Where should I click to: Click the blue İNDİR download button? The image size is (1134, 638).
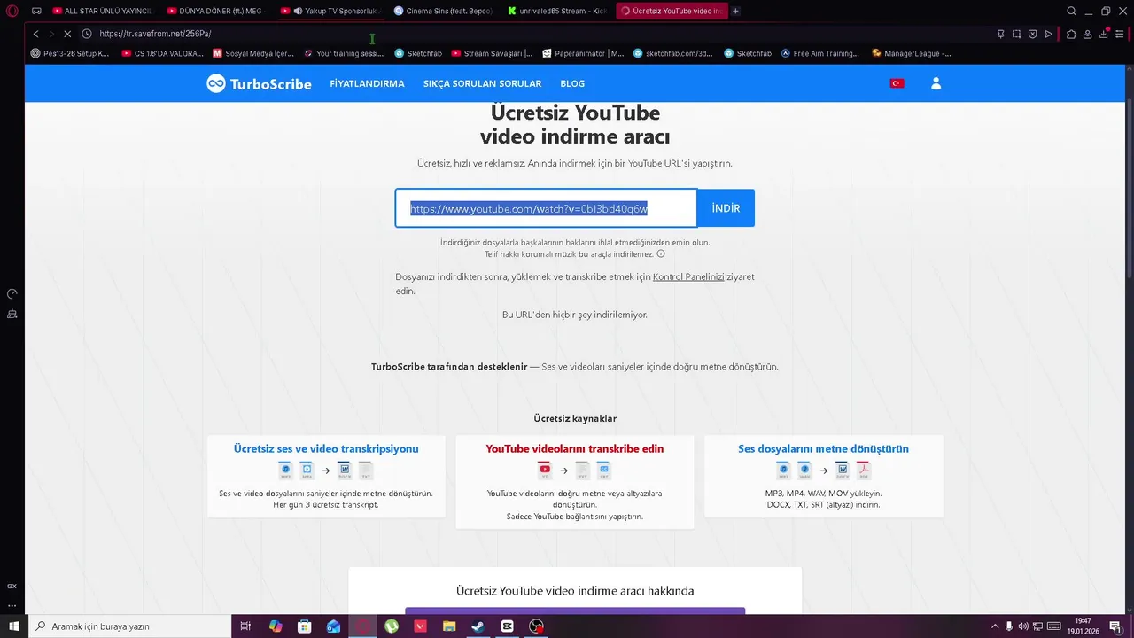tap(726, 208)
